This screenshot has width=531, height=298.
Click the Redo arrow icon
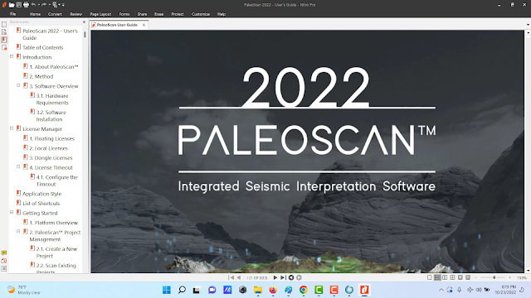(44, 5)
